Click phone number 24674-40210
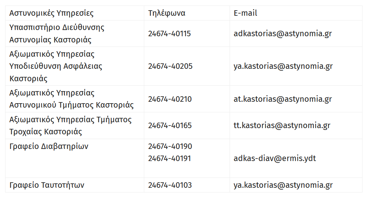This screenshot has height=198, width=368. pos(170,99)
